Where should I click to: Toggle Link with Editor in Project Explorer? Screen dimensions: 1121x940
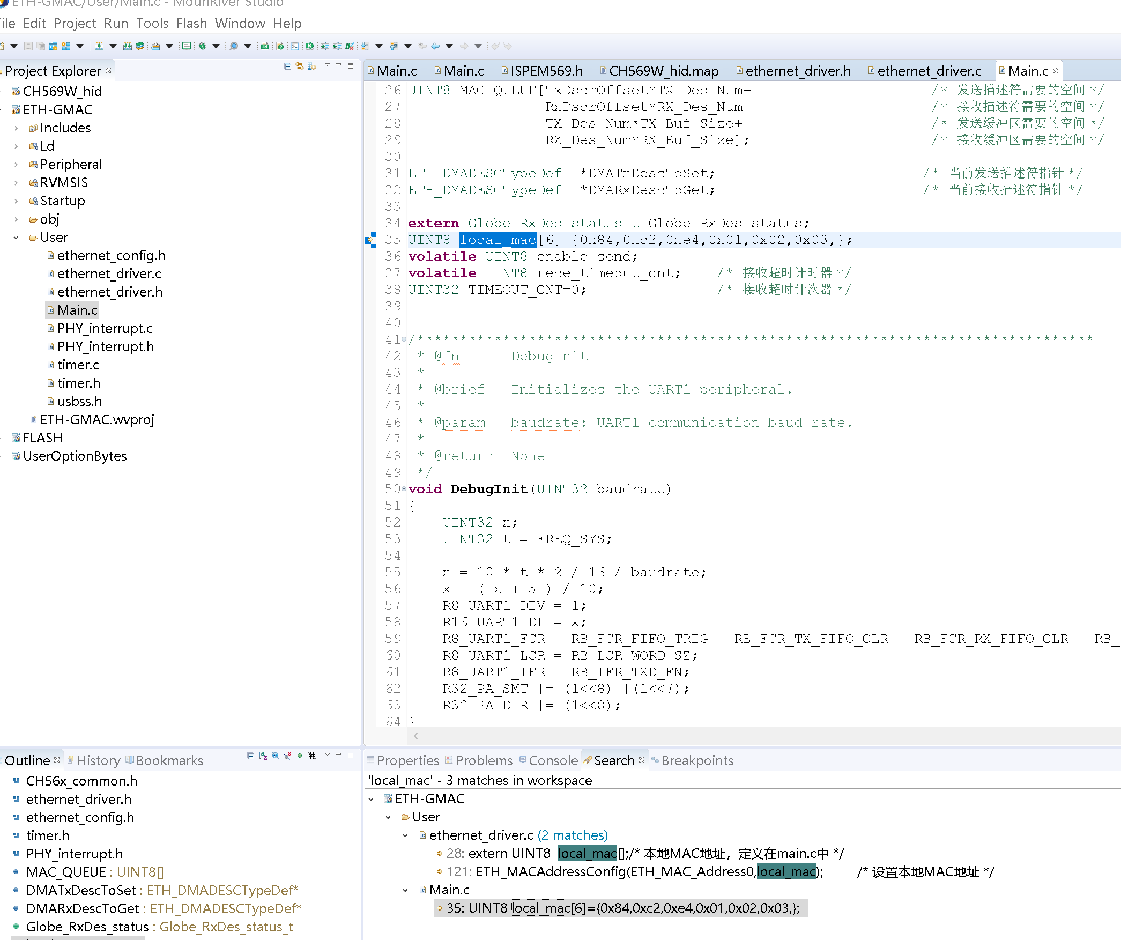300,66
